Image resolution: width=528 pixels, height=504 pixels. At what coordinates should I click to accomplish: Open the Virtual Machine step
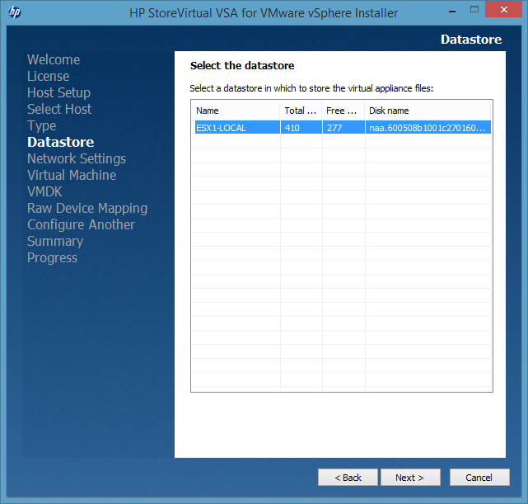(72, 176)
